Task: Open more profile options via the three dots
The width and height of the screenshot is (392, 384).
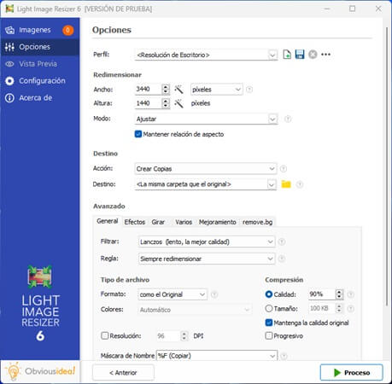Action: pyautogui.click(x=325, y=54)
